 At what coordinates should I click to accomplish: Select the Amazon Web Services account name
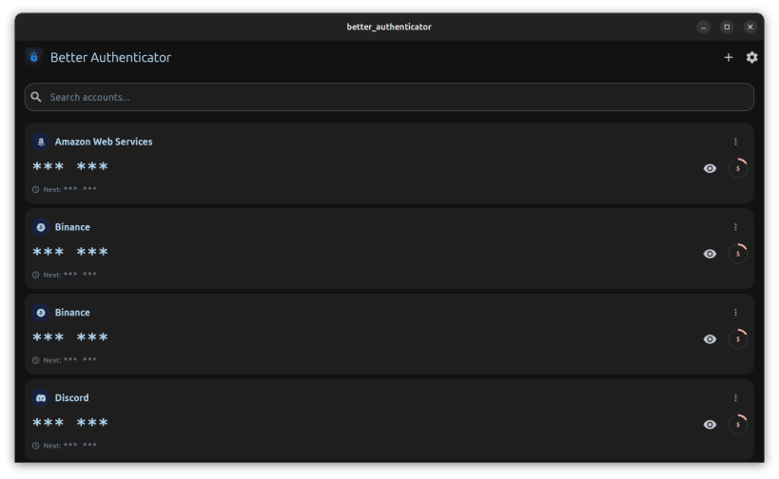104,142
